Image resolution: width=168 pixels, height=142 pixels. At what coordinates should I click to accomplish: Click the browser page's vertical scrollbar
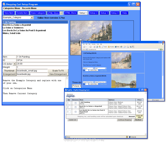[162, 75]
